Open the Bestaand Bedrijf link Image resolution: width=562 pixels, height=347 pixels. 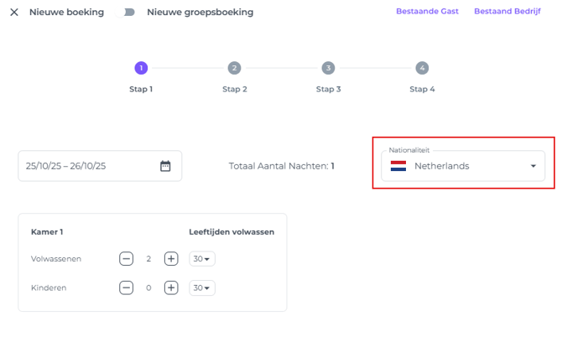tap(507, 12)
